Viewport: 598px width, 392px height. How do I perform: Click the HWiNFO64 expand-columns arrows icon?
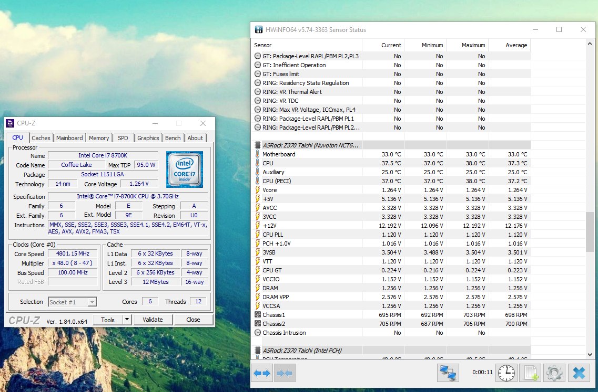[x=261, y=373]
